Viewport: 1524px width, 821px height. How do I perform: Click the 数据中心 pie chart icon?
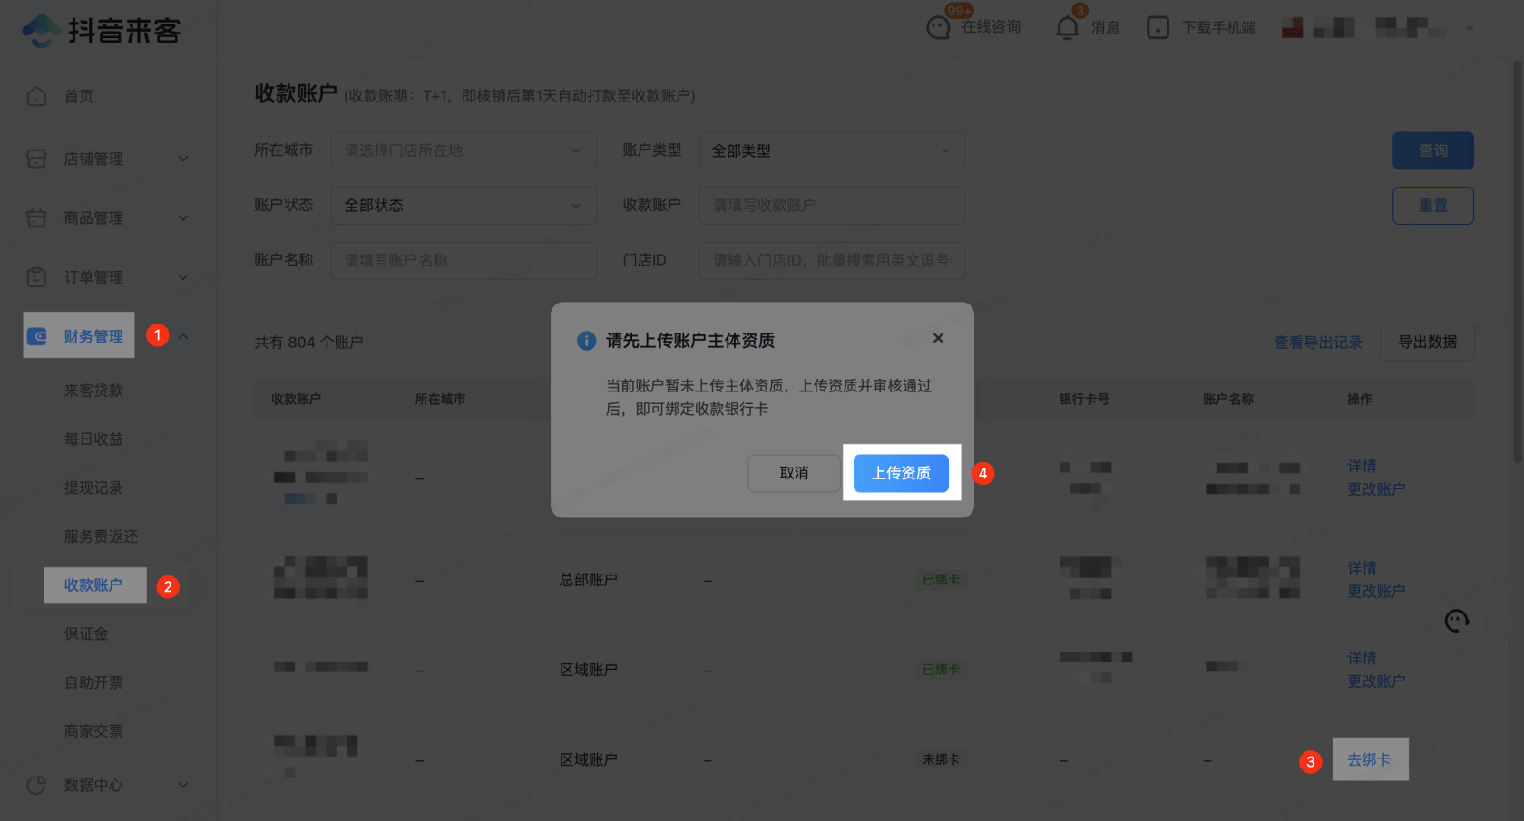click(36, 785)
